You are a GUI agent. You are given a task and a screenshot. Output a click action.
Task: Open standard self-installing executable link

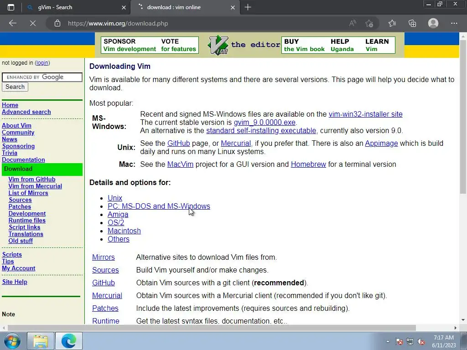(x=261, y=131)
